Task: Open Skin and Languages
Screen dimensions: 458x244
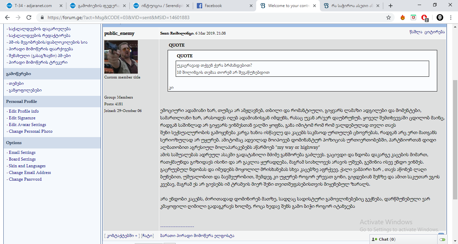Action: [x=27, y=166]
